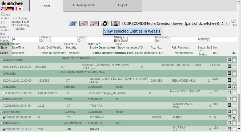Viewport: 241px width, 132px height.
Task: Open details icon for ANONYMIZE2 patient row
Action: click(229, 99)
